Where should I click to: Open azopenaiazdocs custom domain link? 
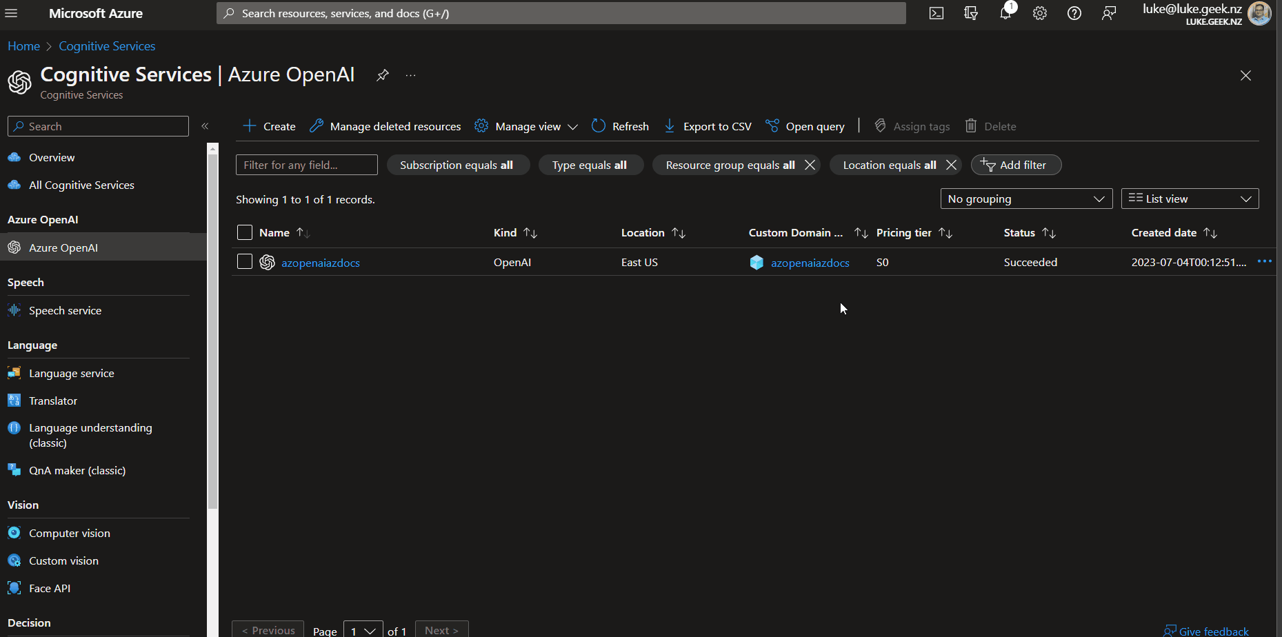[x=810, y=263]
